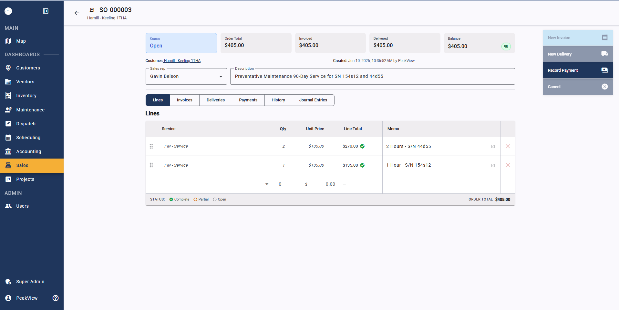This screenshot has width=619, height=310.
Task: Open the Projects dashboard
Action: [x=32, y=179]
